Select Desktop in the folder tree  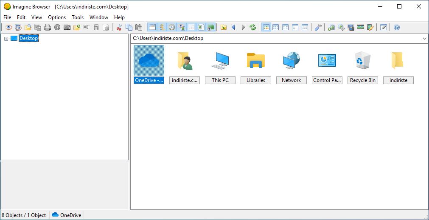(x=28, y=38)
